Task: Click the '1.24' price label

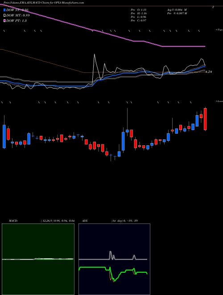Action: (209, 72)
